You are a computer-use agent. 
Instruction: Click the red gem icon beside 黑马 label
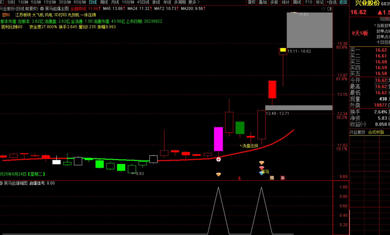261,168
